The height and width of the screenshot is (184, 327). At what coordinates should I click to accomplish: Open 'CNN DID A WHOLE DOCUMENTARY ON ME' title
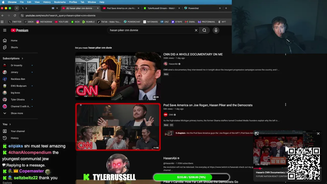point(193,54)
